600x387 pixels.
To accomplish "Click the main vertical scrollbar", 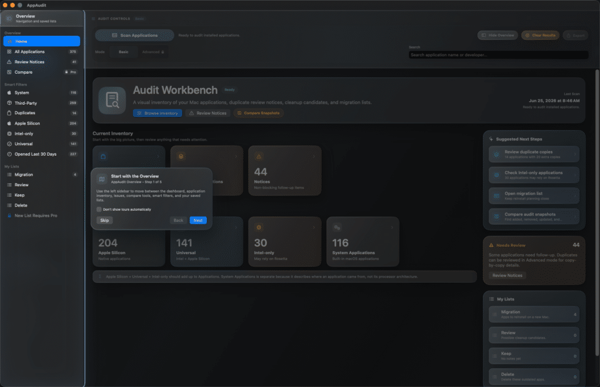I will pyautogui.click(x=597, y=213).
